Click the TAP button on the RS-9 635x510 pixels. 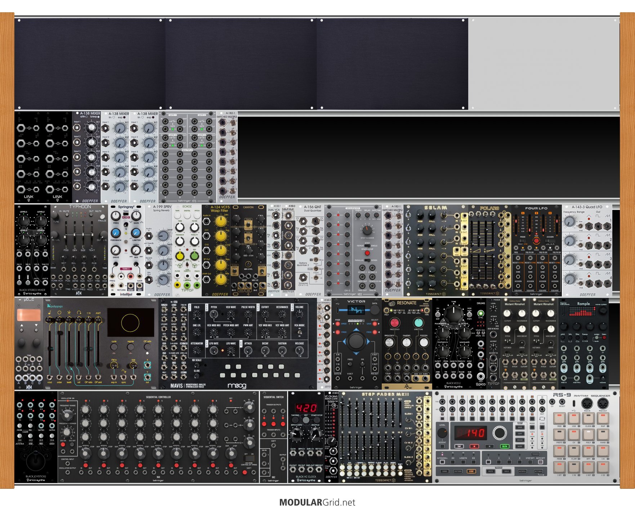pyautogui.click(x=459, y=446)
